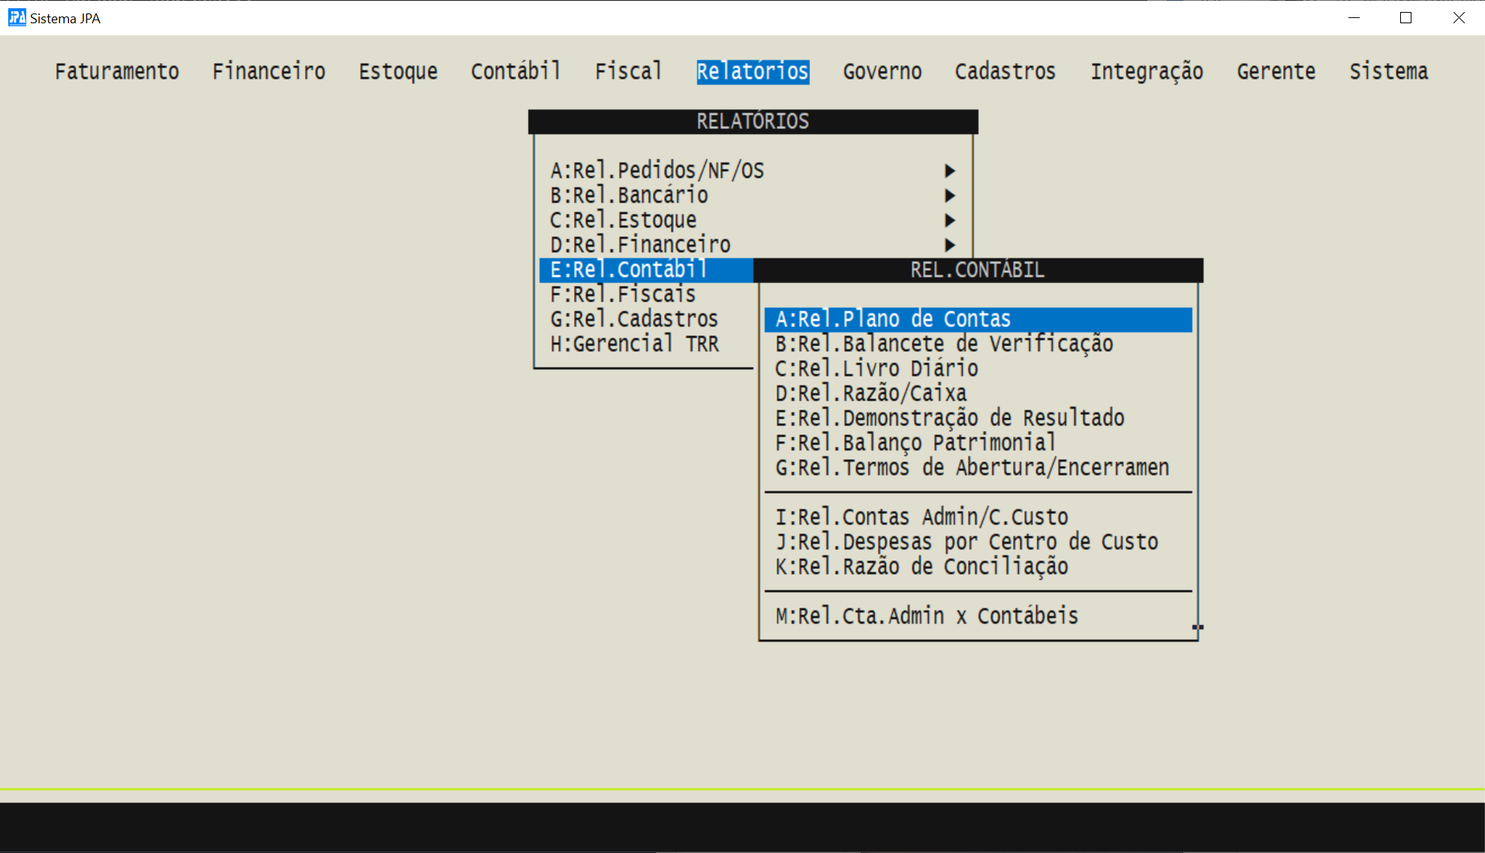Open Rel.Despesas por Centro de Custo
Viewport: 1485px width, 853px height.
coord(966,542)
